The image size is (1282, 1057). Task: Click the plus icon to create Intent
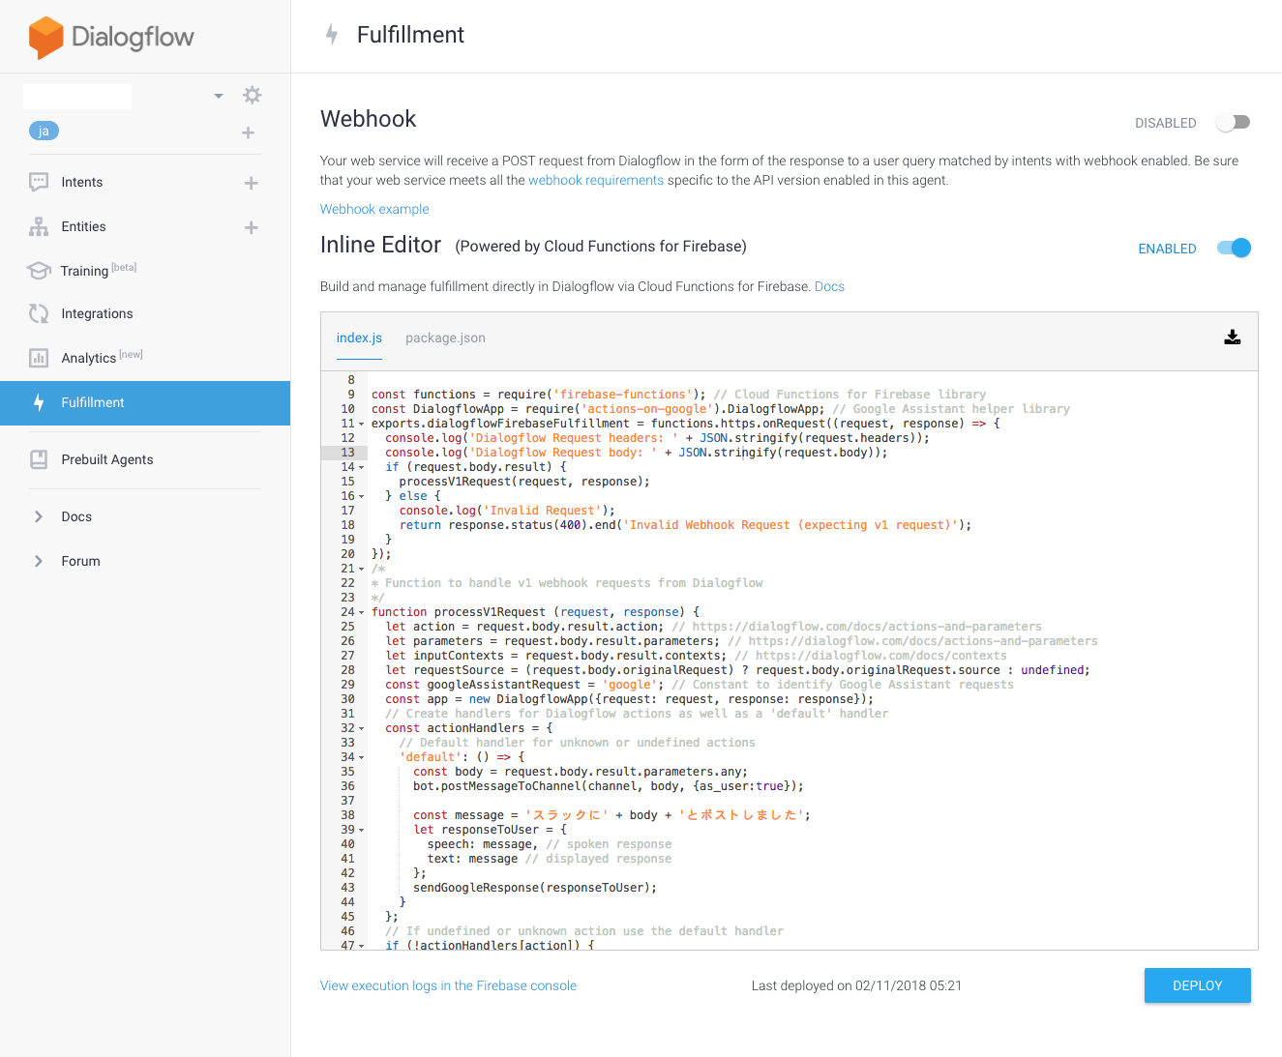point(251,183)
